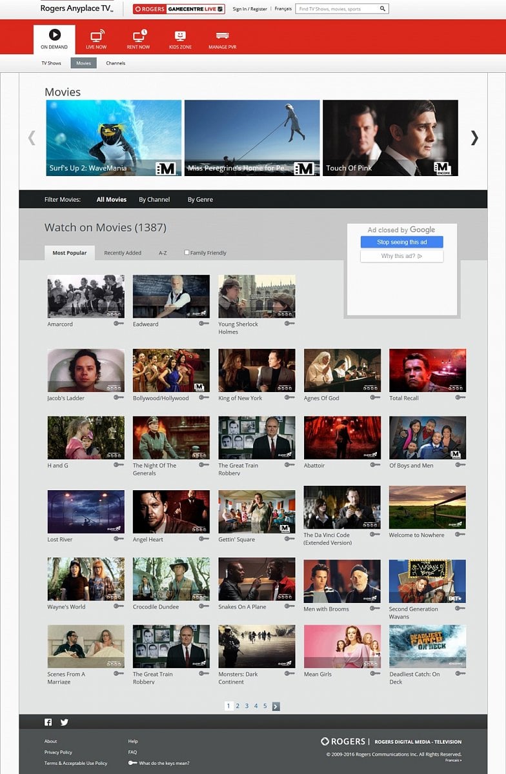
Task: Click the search input field
Action: coord(336,9)
